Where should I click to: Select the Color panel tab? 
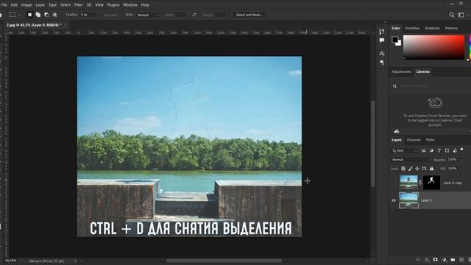pyautogui.click(x=396, y=28)
